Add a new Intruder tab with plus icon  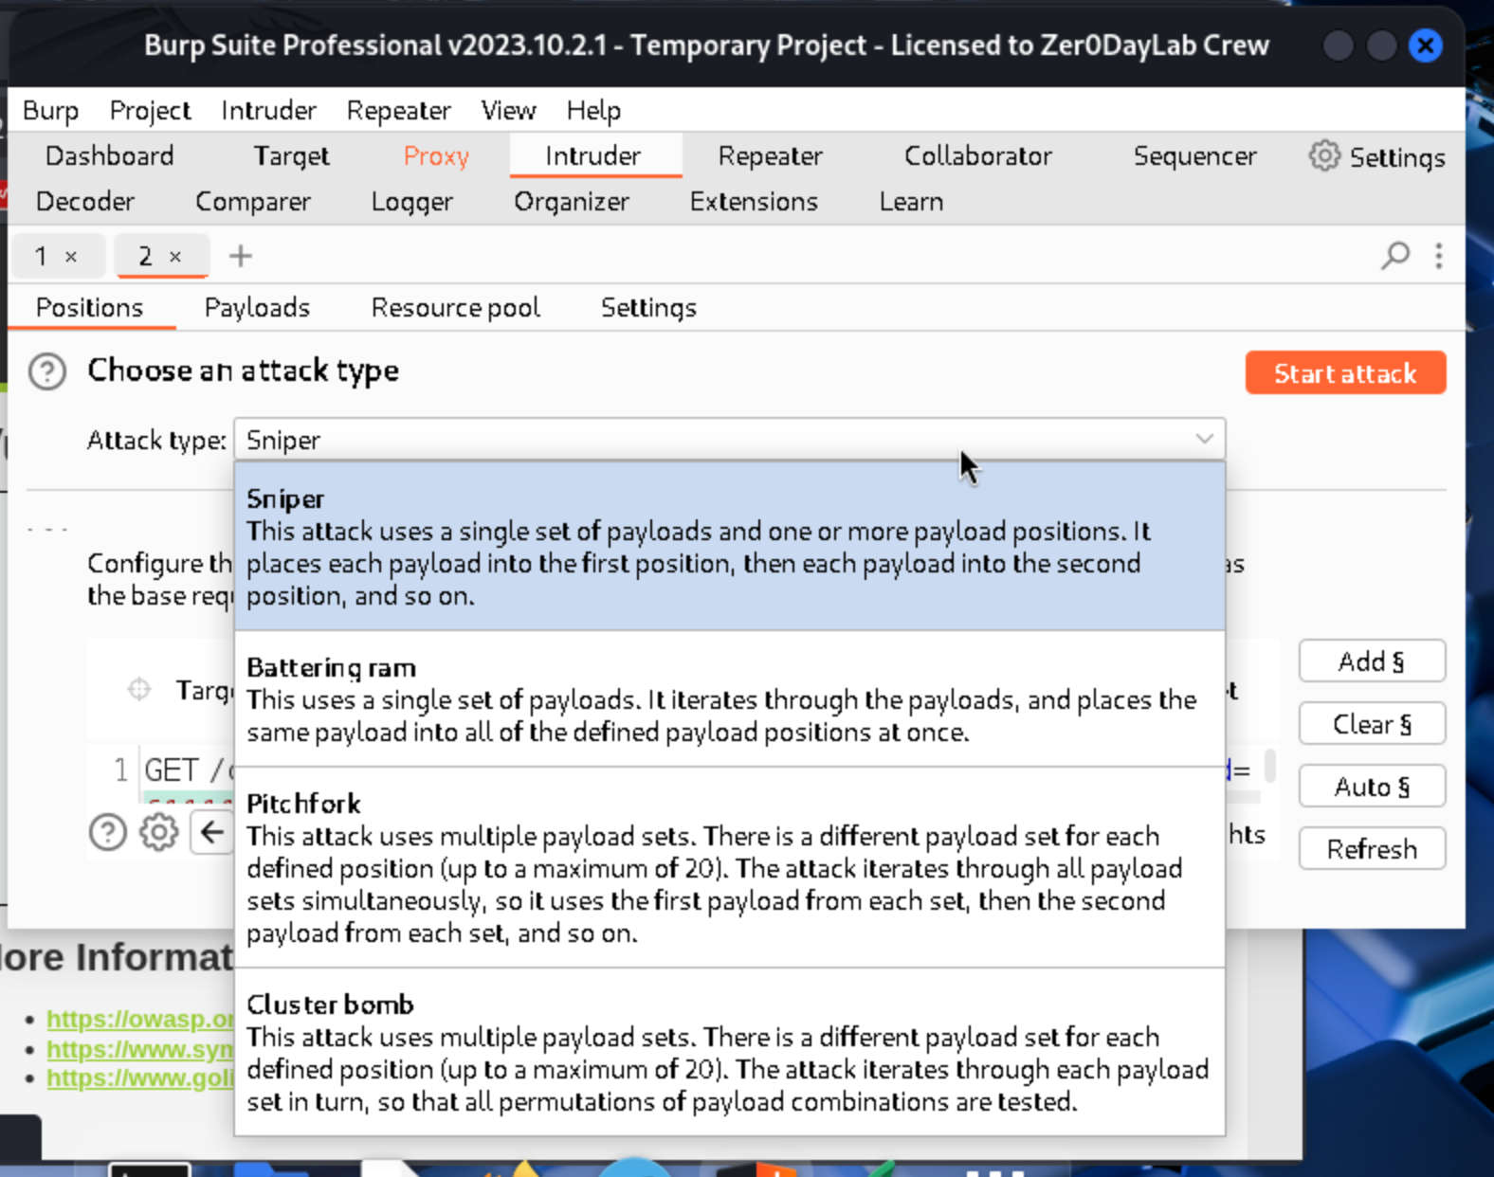click(x=241, y=256)
